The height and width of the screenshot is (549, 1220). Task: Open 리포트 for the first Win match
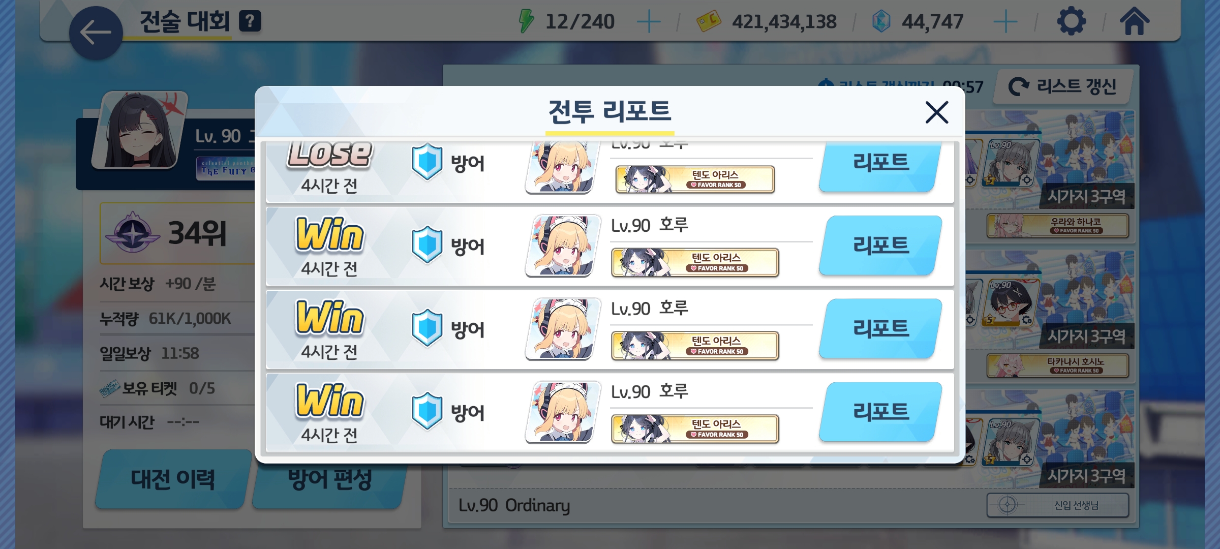click(880, 246)
